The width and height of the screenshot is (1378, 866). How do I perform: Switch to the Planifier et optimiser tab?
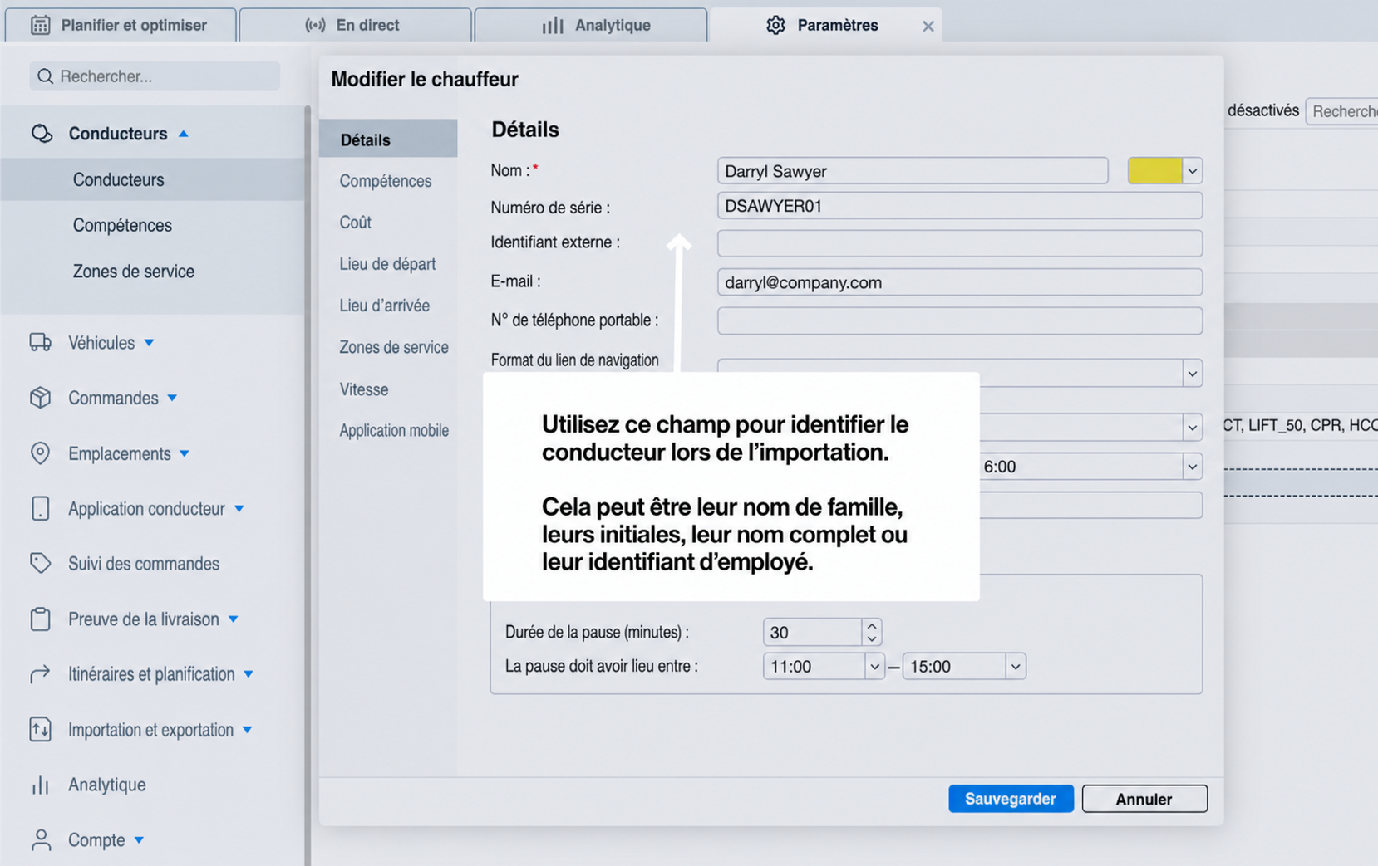coord(121,25)
